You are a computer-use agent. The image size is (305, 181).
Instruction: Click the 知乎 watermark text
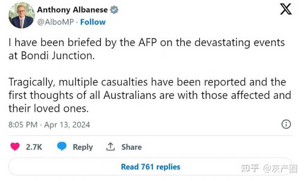(x=250, y=168)
